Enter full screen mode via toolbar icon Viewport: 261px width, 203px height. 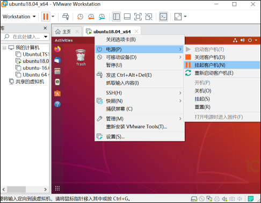coord(138,17)
